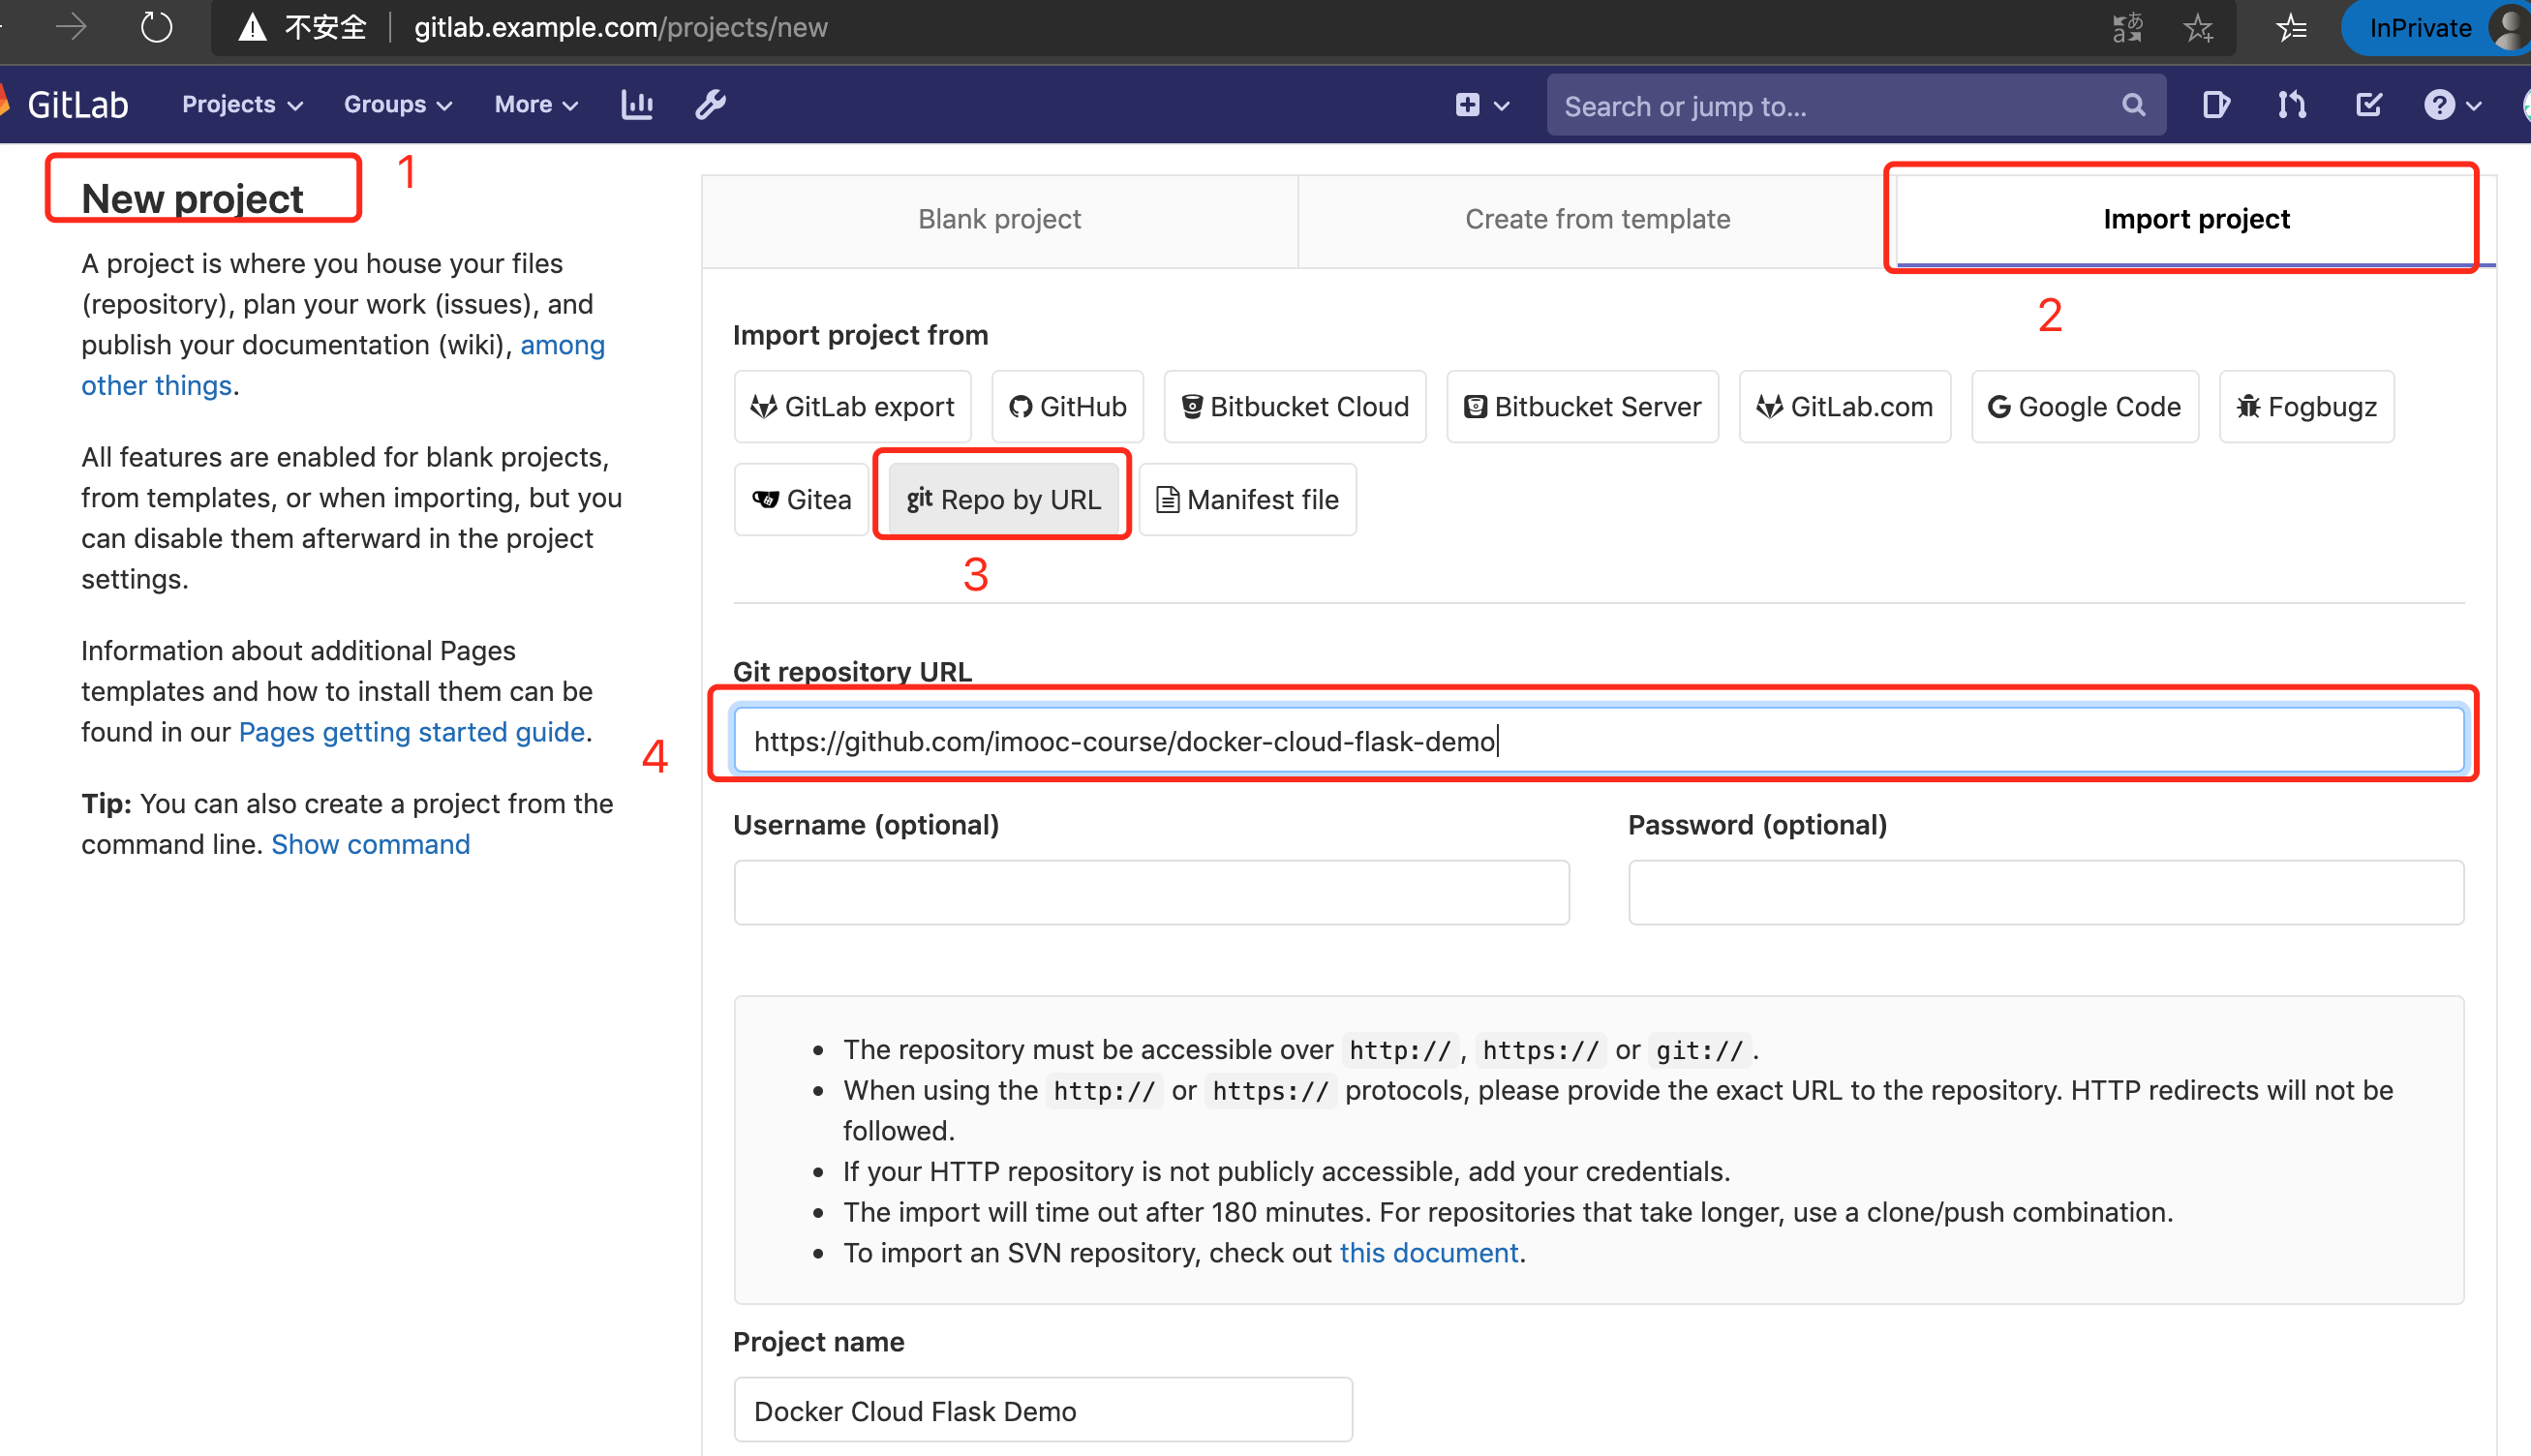
Task: Choose Bitbucket Server import source
Action: click(1583, 407)
